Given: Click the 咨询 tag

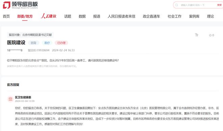Looking at the screenshot, I should pyautogui.click(x=33, y=43).
